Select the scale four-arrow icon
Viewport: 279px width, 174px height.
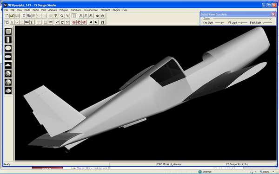[x=67, y=22]
